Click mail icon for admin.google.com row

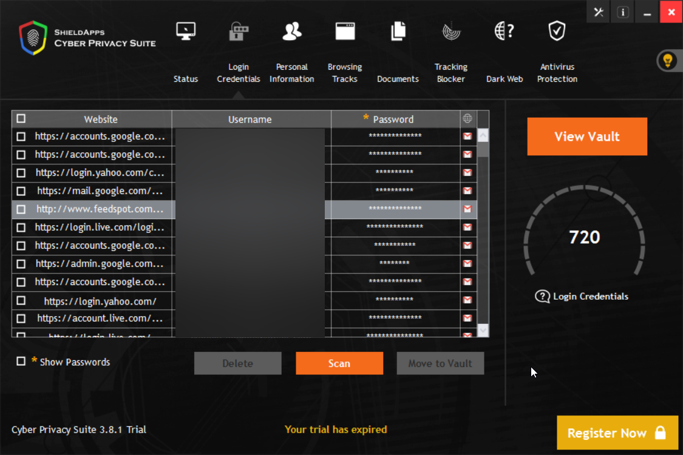(x=467, y=263)
